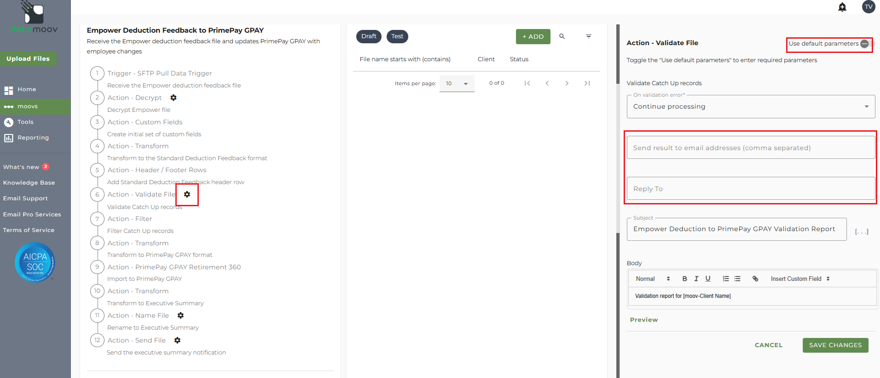The height and width of the screenshot is (378, 880).
Task: Click 'File name starts with (contains)' column header
Action: 405,59
